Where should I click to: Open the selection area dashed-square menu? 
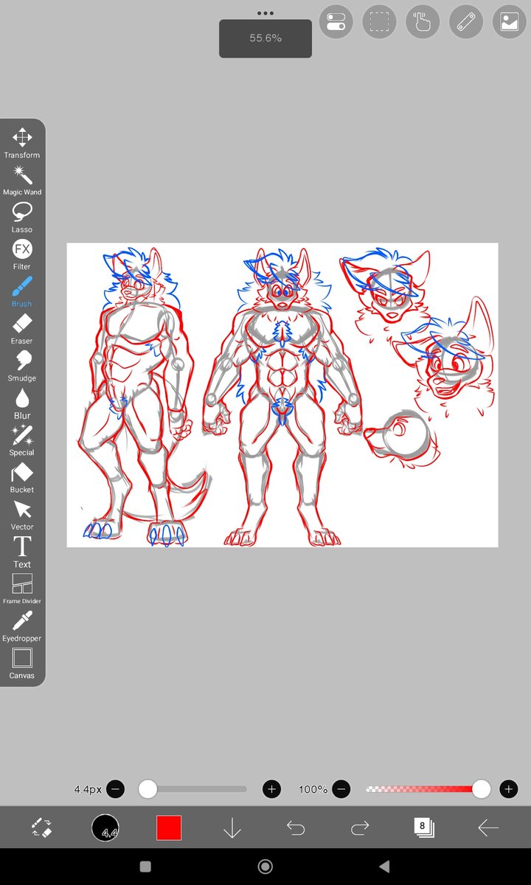380,22
